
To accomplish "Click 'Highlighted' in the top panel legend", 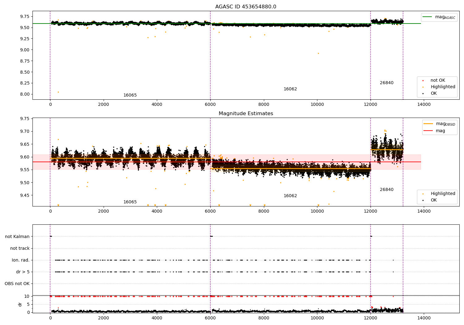I will (x=443, y=87).
